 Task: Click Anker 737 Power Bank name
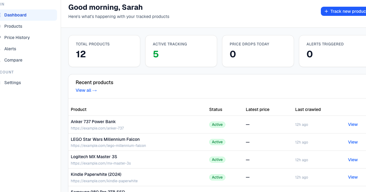[93, 122]
